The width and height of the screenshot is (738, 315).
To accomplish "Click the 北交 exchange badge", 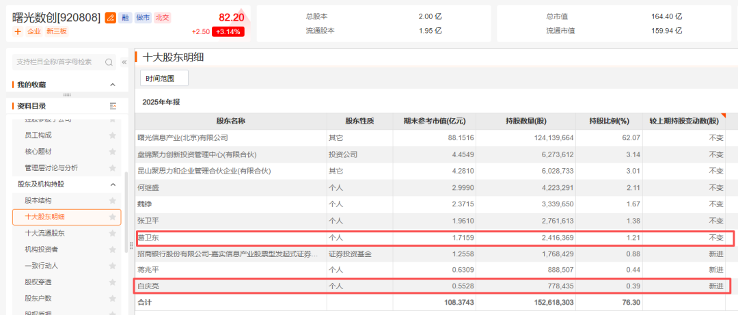I will pyautogui.click(x=162, y=17).
